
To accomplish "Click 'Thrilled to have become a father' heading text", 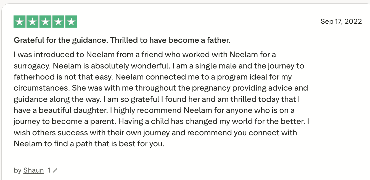I will (170, 40).
